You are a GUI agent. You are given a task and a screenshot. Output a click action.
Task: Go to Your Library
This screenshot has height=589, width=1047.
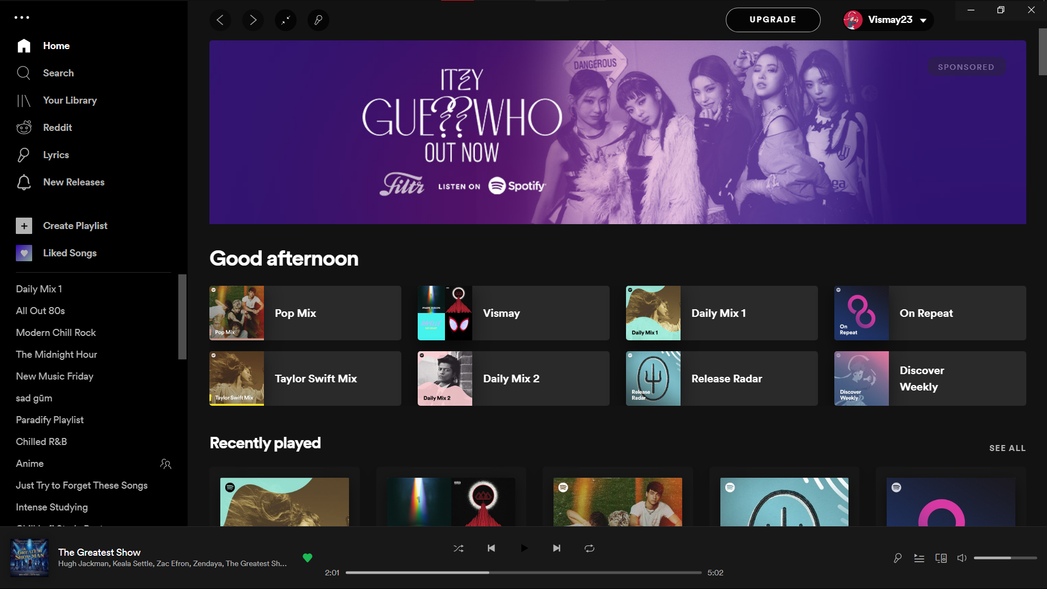click(x=69, y=100)
